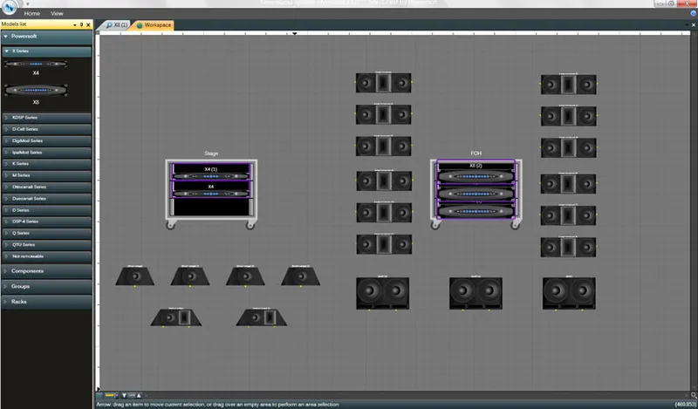Open the Home ribbon tab

(31, 13)
